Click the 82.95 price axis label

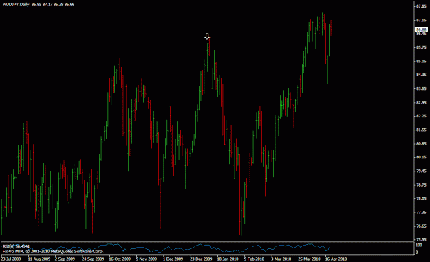[421, 103]
